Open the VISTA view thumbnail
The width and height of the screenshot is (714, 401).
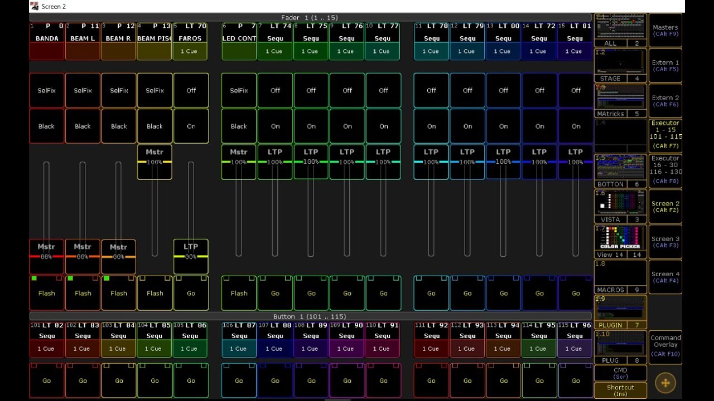pyautogui.click(x=620, y=206)
